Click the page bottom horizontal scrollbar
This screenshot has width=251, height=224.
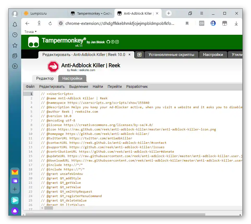click(x=115, y=215)
